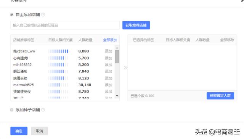Click help icon beside 自主添加店铺

coord(43,14)
